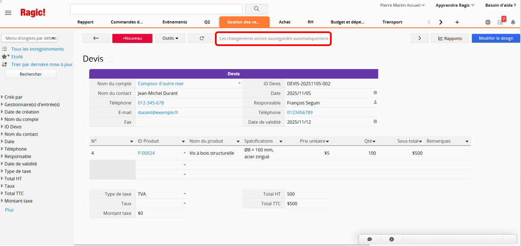Viewport: 521px width, 246px height.
Task: Click the search magnifier button
Action: click(x=256, y=9)
